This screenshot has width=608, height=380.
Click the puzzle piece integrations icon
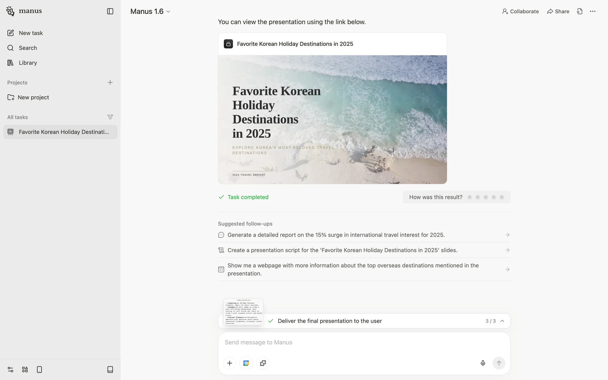tap(263, 363)
